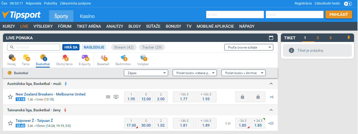
Task: Open match tracker for New Zealand Breakers game
Action: pyautogui.click(x=108, y=97)
